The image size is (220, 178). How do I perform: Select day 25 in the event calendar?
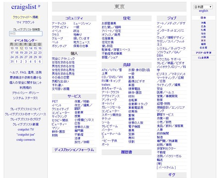pyautogui.click(x=16, y=57)
